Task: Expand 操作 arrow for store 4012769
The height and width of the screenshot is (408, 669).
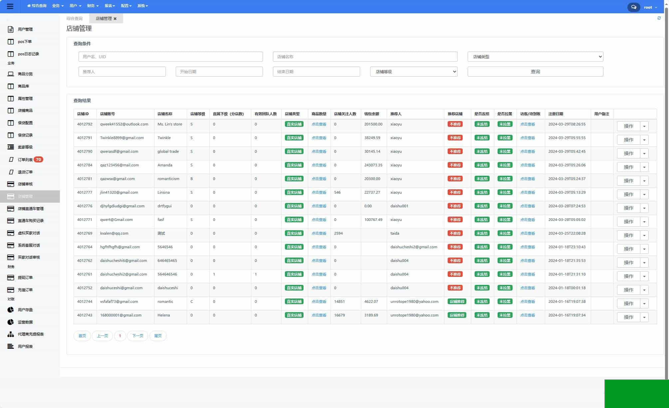Action: click(x=644, y=235)
